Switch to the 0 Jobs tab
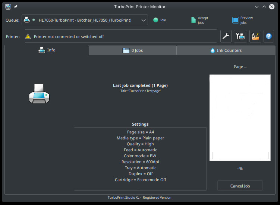Screen dimensions: 280x205 [x=132, y=51]
